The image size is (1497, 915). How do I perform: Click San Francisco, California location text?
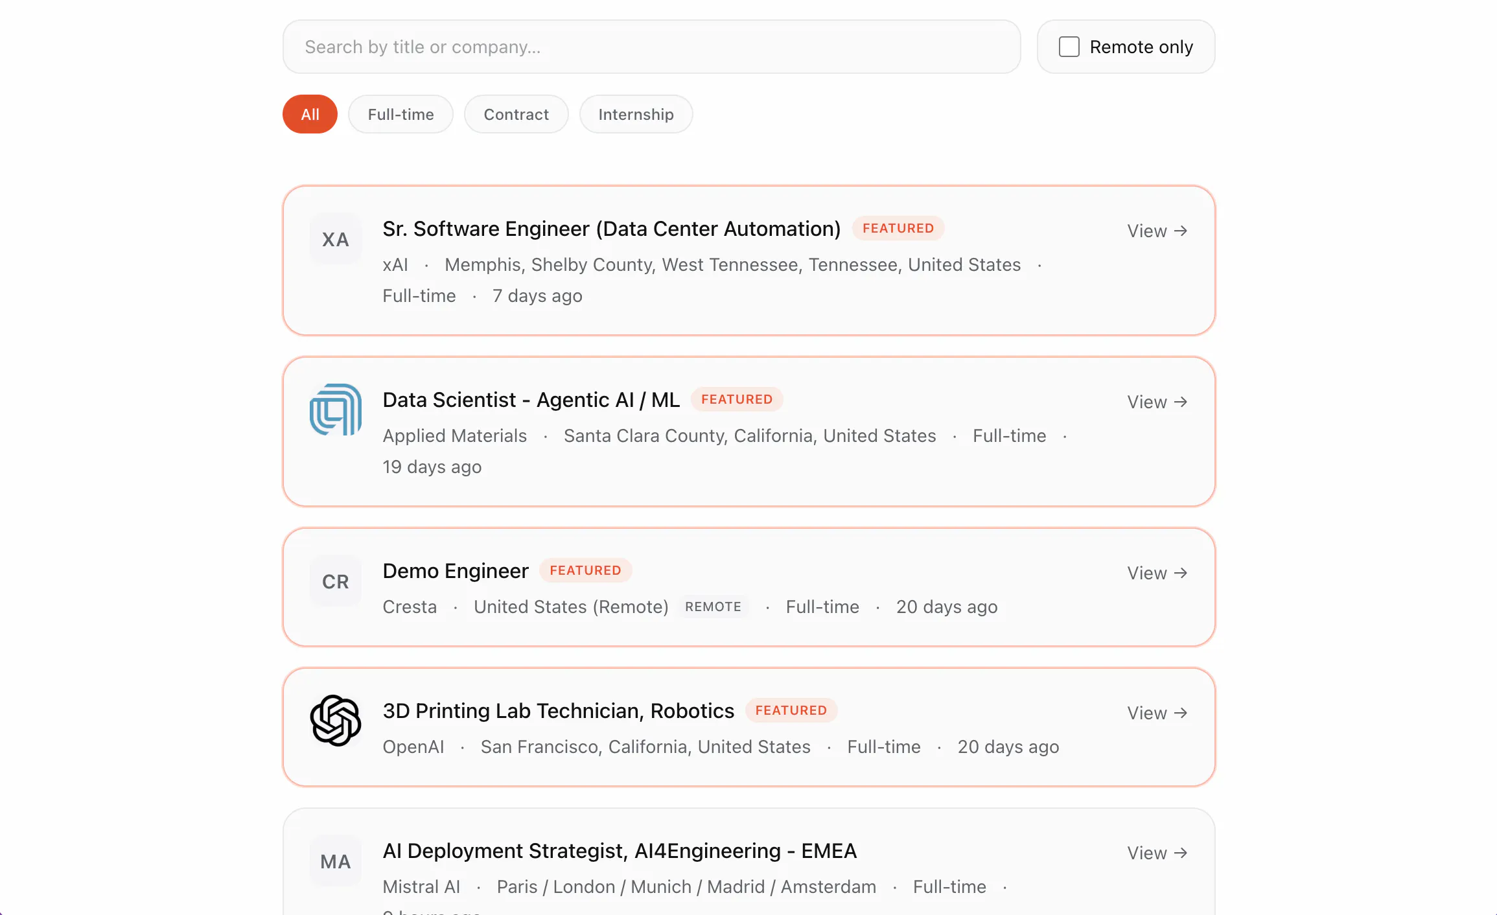point(645,747)
